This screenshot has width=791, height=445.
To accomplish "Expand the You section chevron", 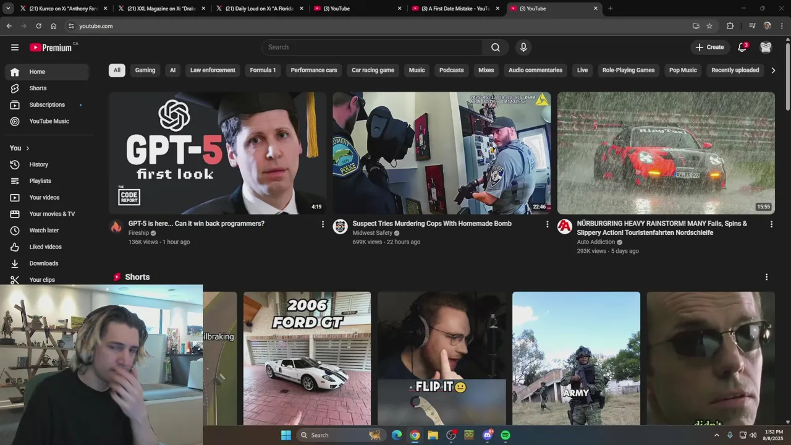I will [x=27, y=148].
